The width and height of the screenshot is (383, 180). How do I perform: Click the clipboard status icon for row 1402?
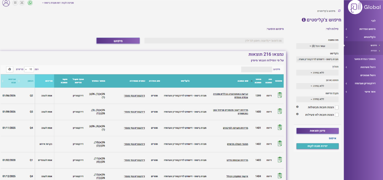pos(280,143)
